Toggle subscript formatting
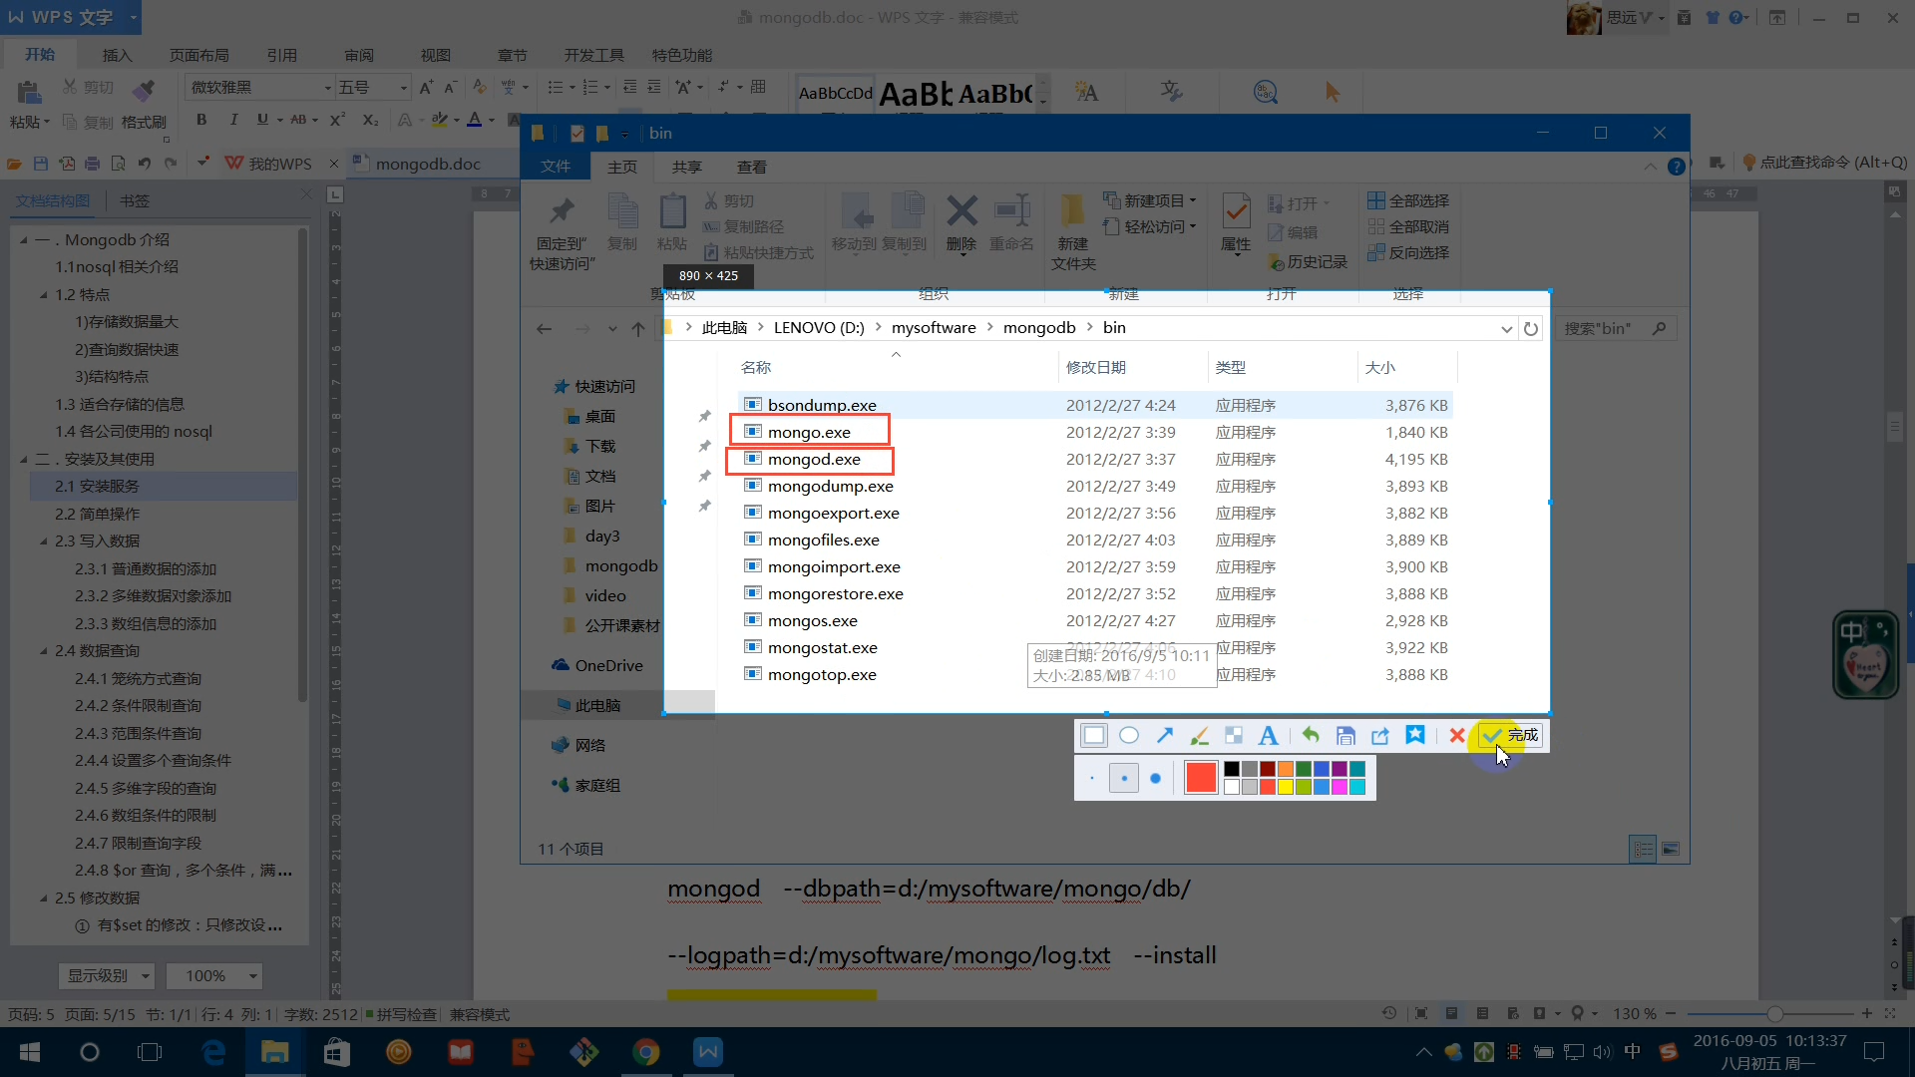Screen dimensions: 1915x1077 click(370, 120)
